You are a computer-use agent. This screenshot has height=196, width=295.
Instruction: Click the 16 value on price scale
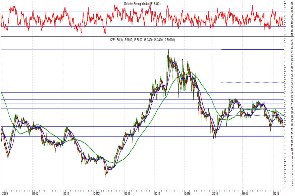[x=292, y=125]
